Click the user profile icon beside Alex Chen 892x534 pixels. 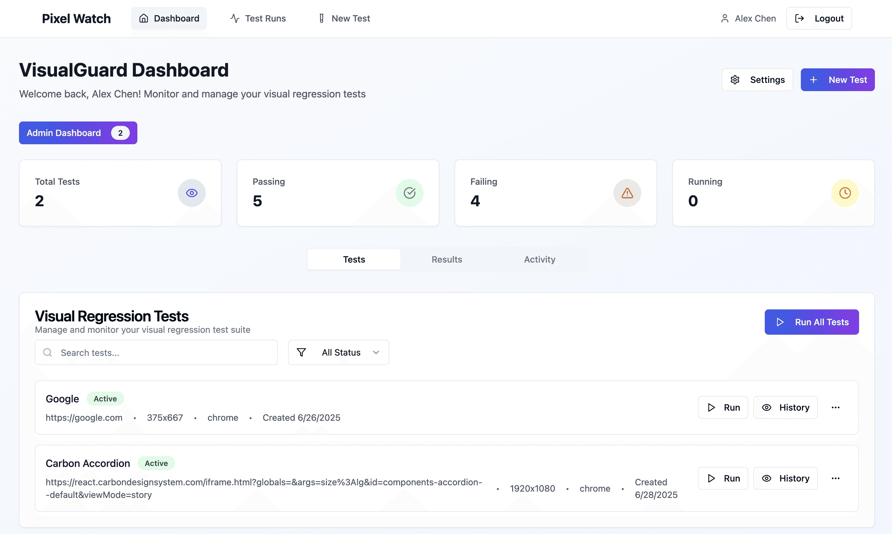[x=725, y=18]
